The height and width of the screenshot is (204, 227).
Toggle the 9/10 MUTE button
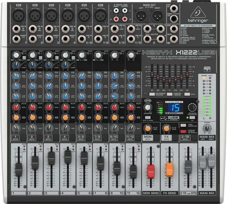122,138
